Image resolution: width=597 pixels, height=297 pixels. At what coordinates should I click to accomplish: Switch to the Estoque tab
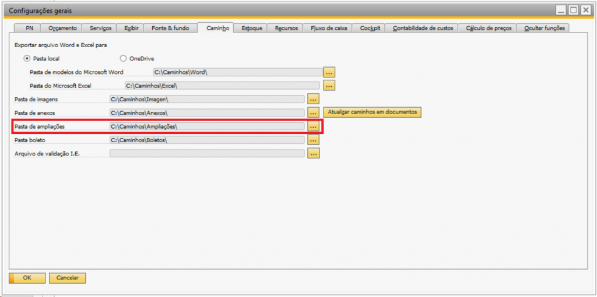252,28
